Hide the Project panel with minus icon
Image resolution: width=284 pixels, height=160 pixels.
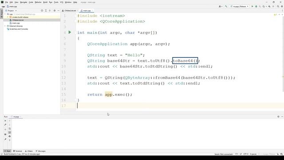(x=58, y=11)
